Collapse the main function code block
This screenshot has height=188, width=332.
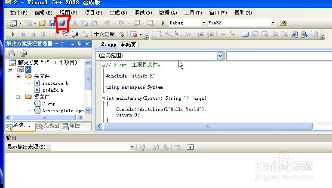click(103, 98)
